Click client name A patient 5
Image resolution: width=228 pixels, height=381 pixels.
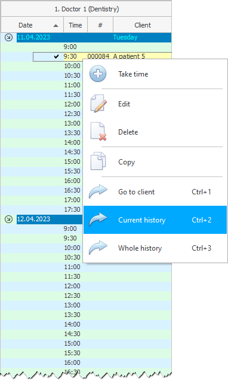tap(129, 56)
